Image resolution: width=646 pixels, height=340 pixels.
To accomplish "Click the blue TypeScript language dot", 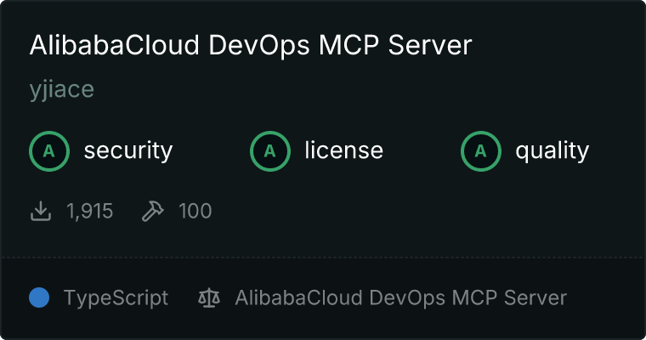I will pos(39,298).
